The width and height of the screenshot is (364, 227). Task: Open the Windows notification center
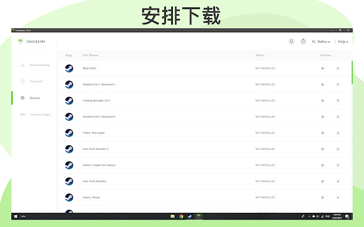347,216
